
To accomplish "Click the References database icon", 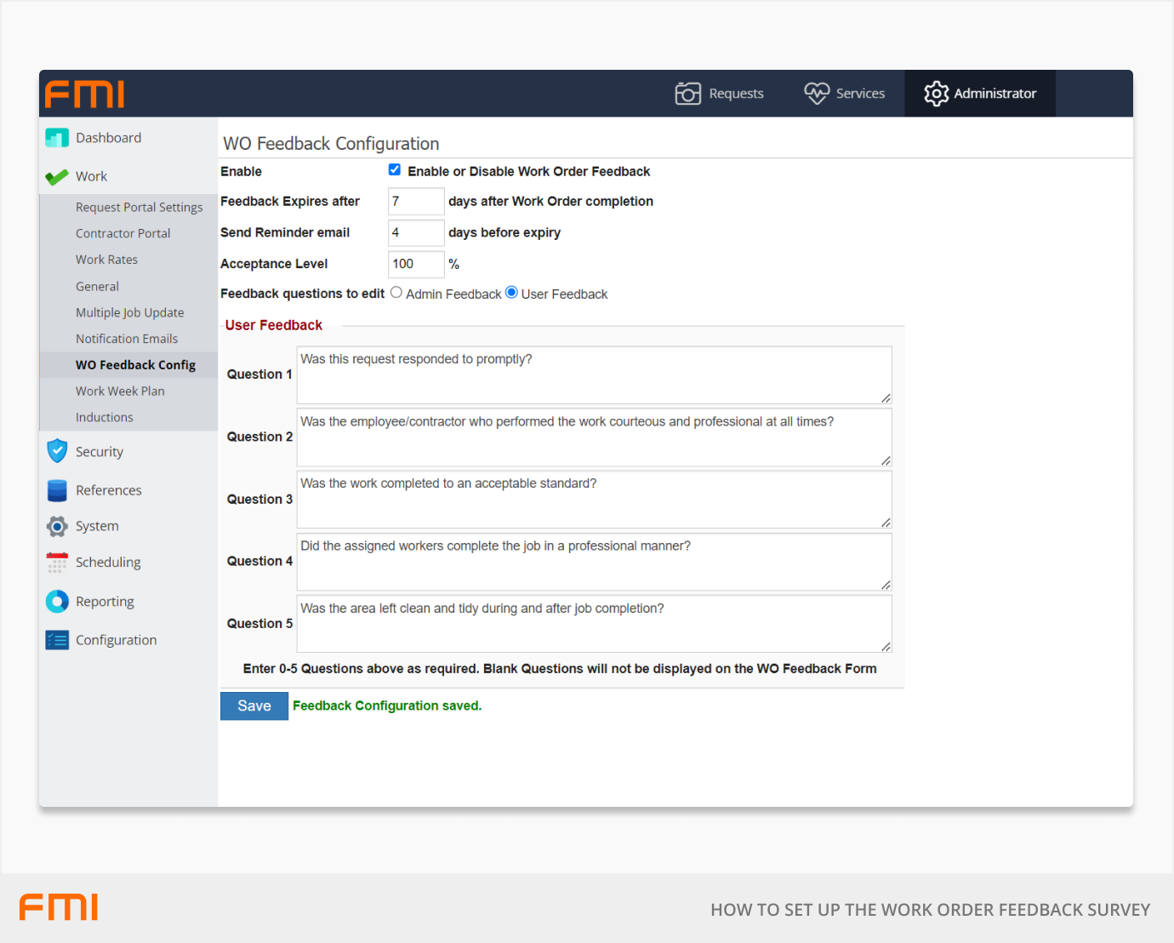I will (x=57, y=490).
